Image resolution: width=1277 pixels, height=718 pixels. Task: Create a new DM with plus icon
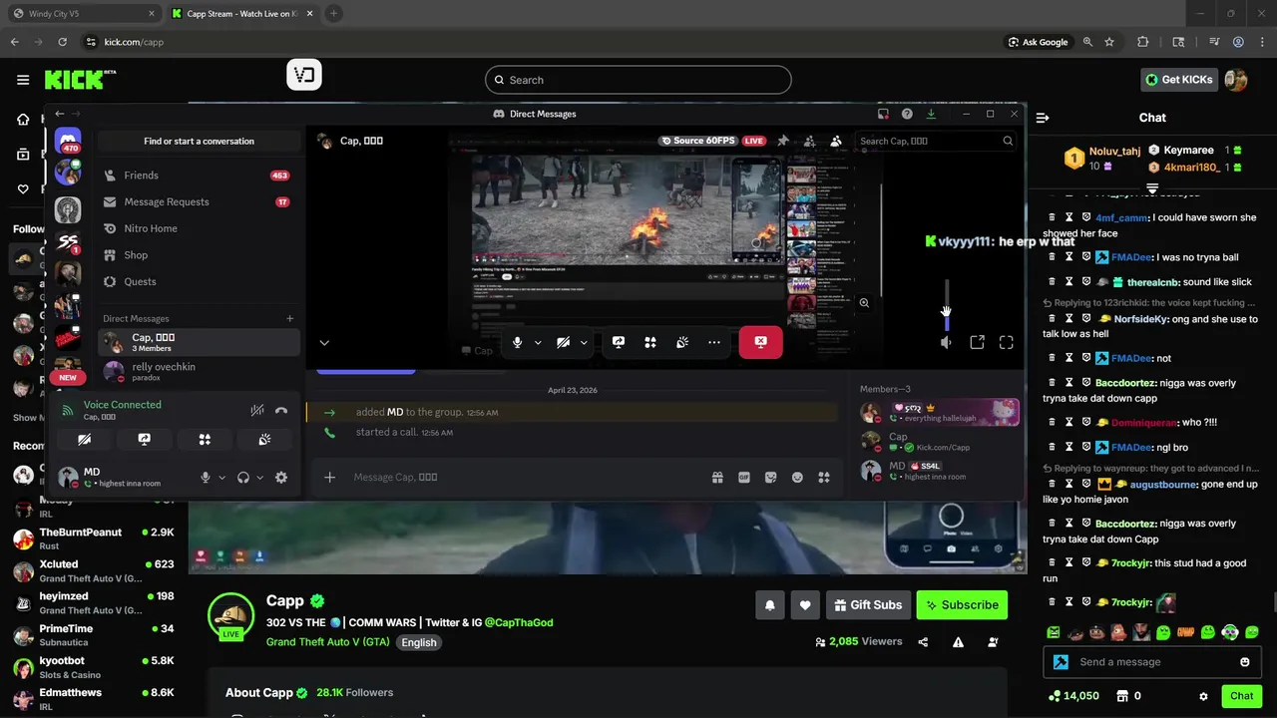tap(290, 319)
